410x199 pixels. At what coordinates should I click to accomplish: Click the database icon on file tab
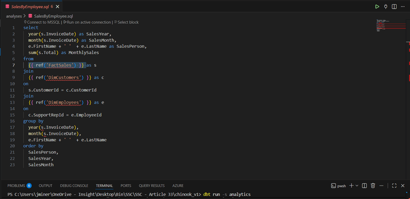tap(7, 7)
